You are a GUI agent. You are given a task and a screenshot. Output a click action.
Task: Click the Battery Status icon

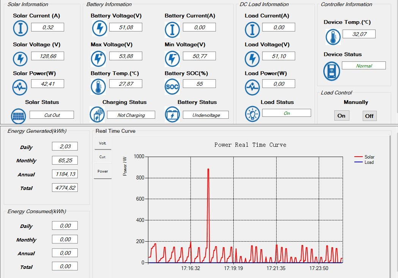coord(172,114)
